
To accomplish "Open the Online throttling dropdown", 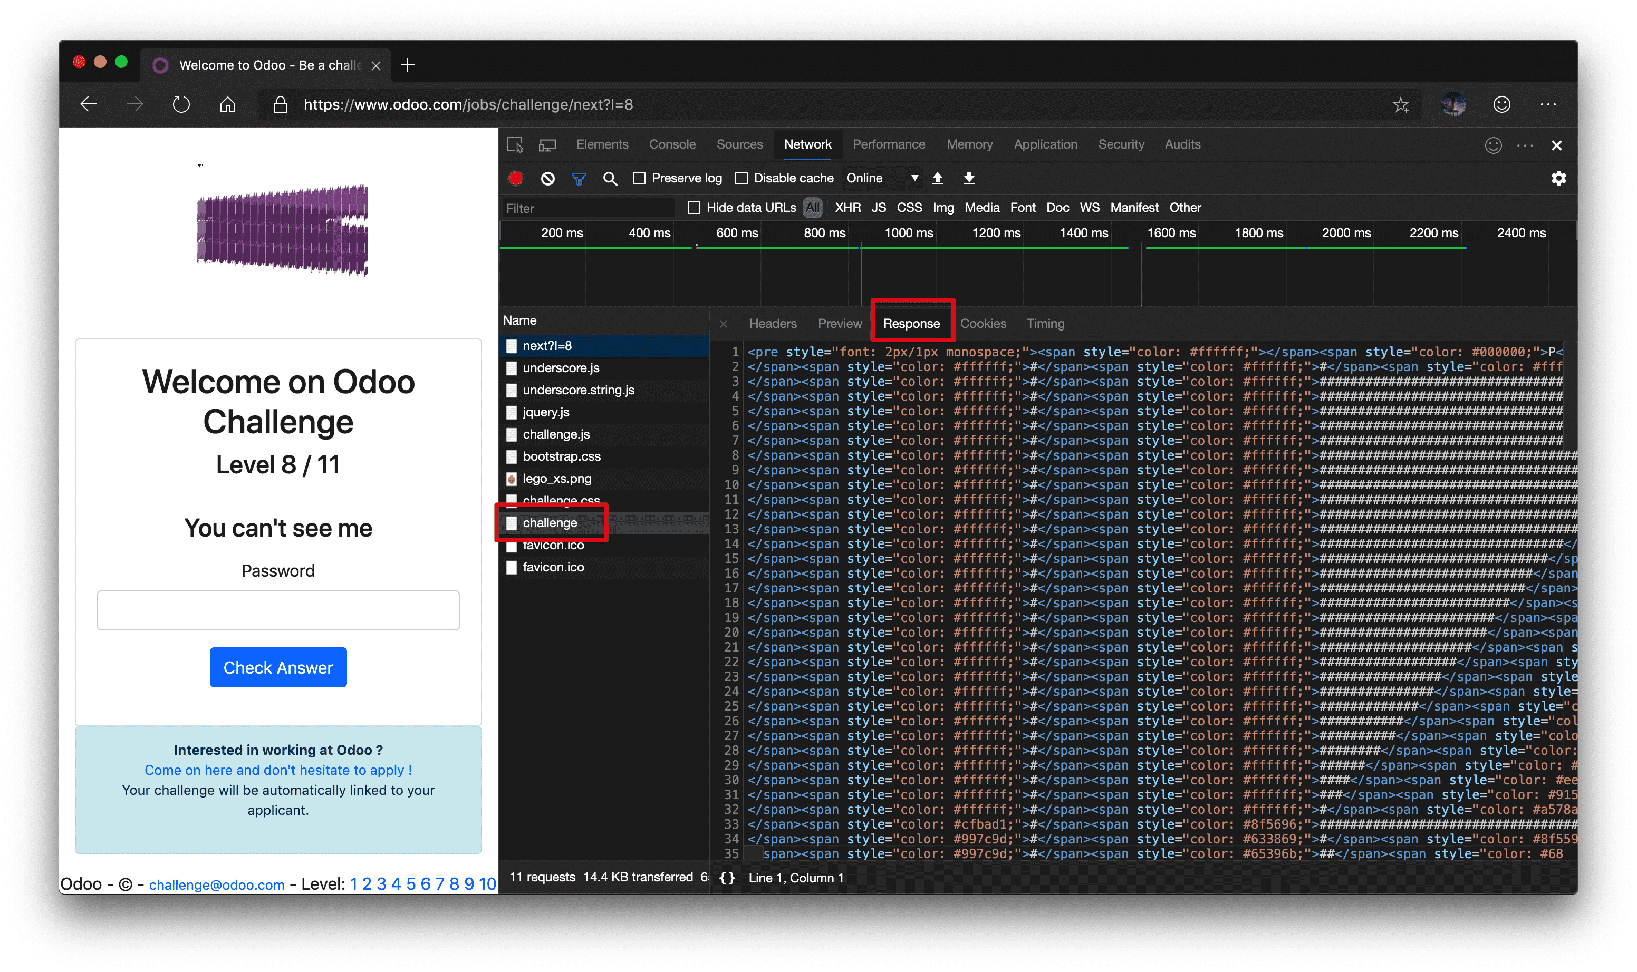I will [x=881, y=178].
